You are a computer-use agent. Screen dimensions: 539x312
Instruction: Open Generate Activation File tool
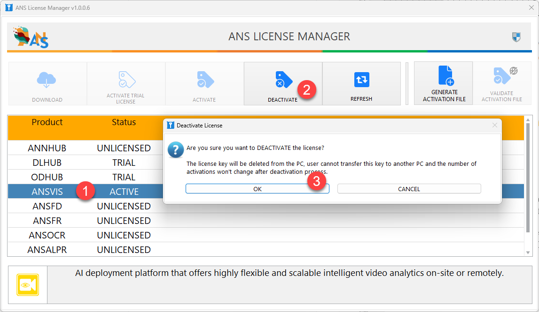444,83
